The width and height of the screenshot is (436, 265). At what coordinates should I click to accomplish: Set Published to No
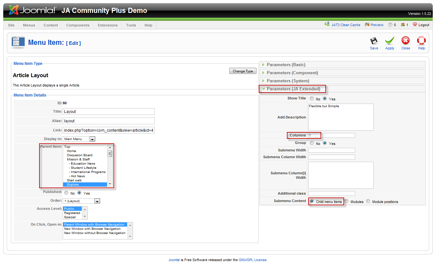pyautogui.click(x=66, y=193)
